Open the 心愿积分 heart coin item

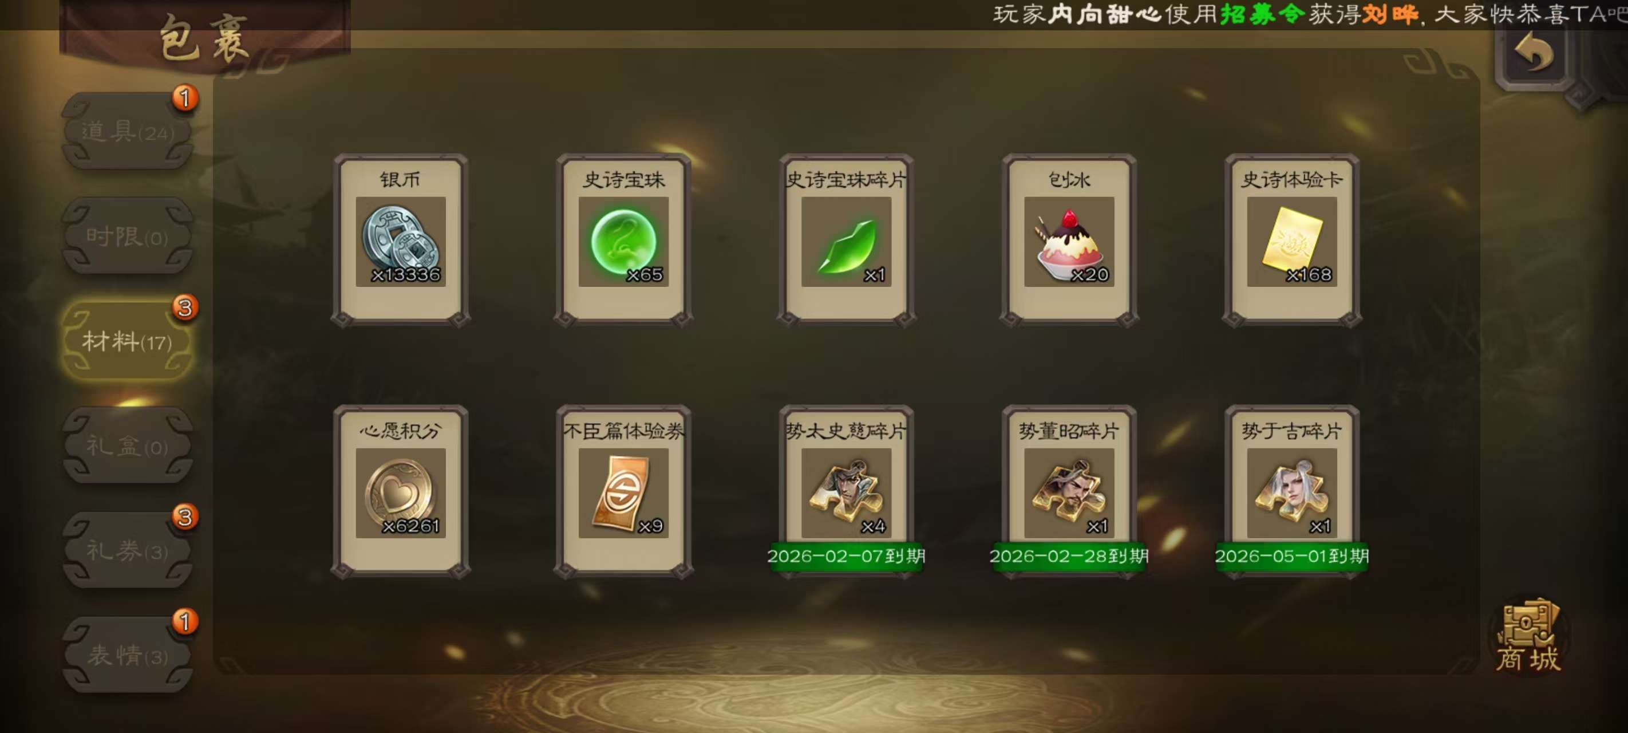[x=401, y=491]
